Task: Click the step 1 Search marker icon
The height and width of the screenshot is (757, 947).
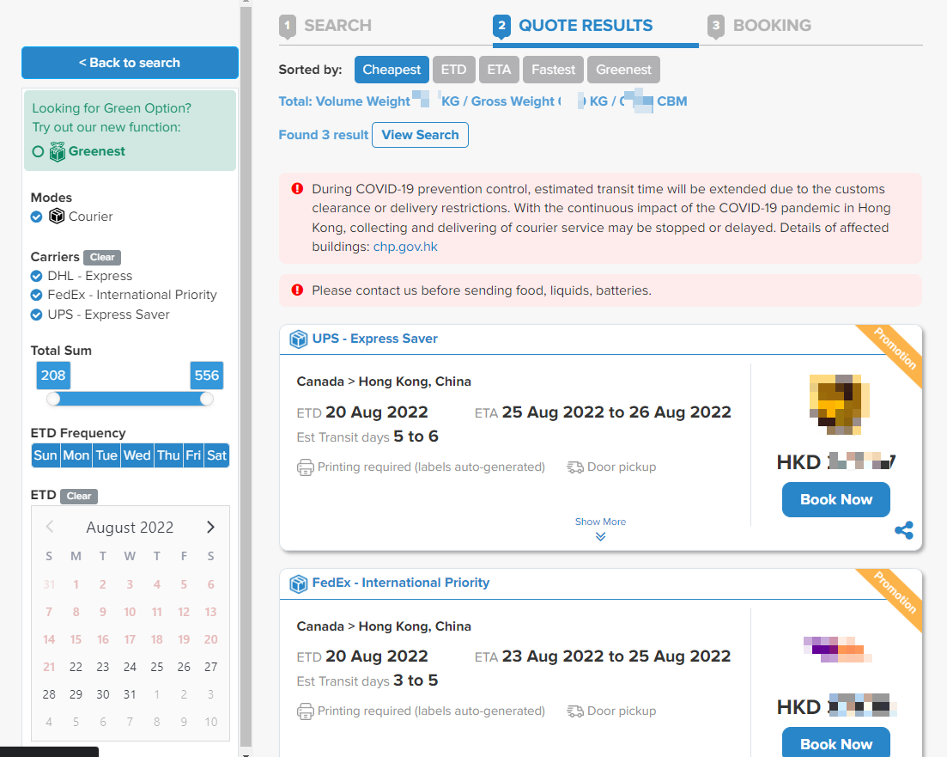Action: [x=288, y=27]
